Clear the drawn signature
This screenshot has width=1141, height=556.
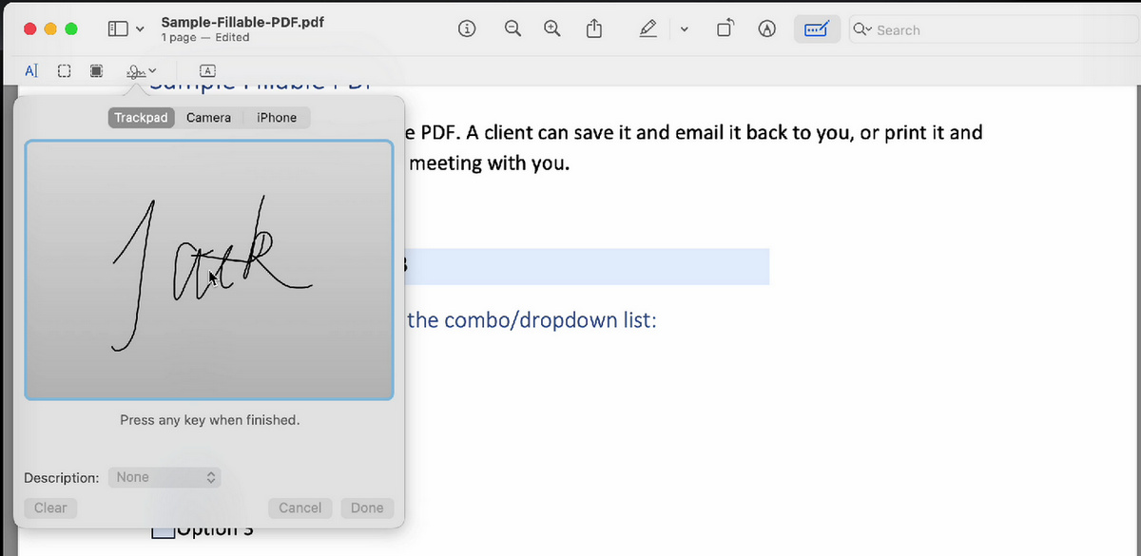[50, 508]
